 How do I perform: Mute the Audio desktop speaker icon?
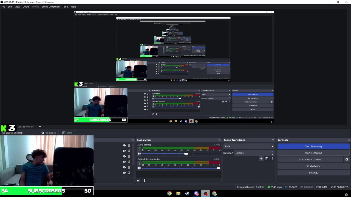pos(139,154)
